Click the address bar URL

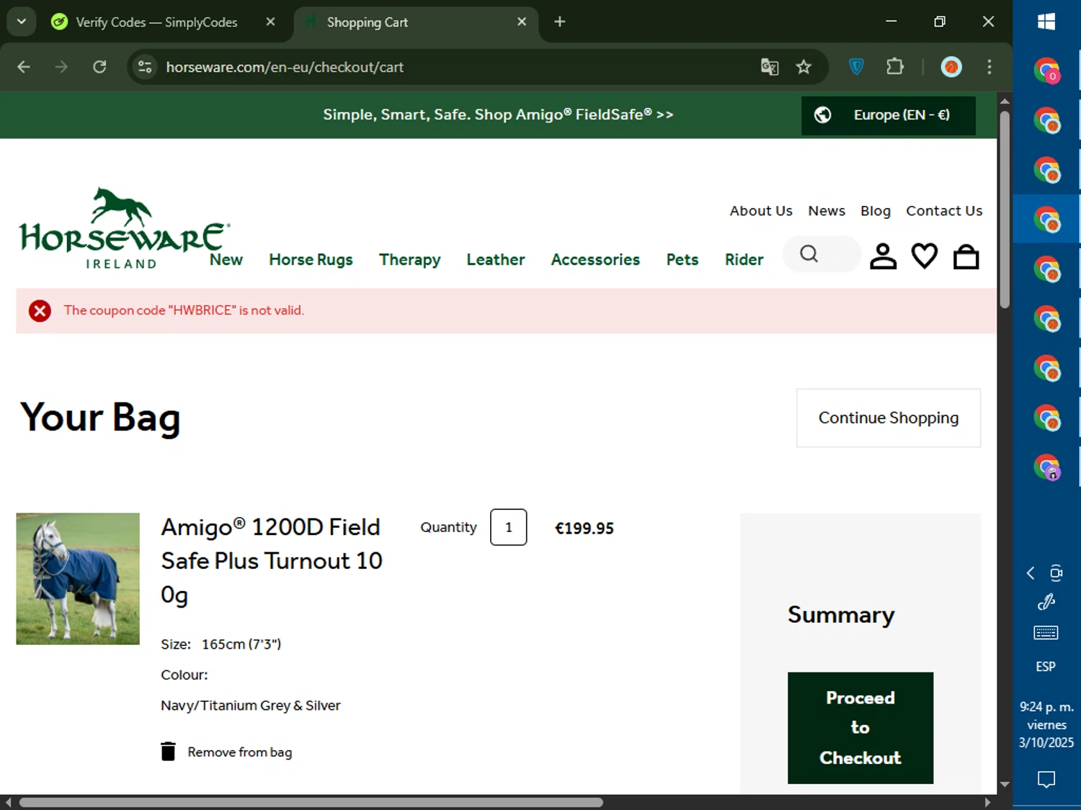pyautogui.click(x=285, y=67)
